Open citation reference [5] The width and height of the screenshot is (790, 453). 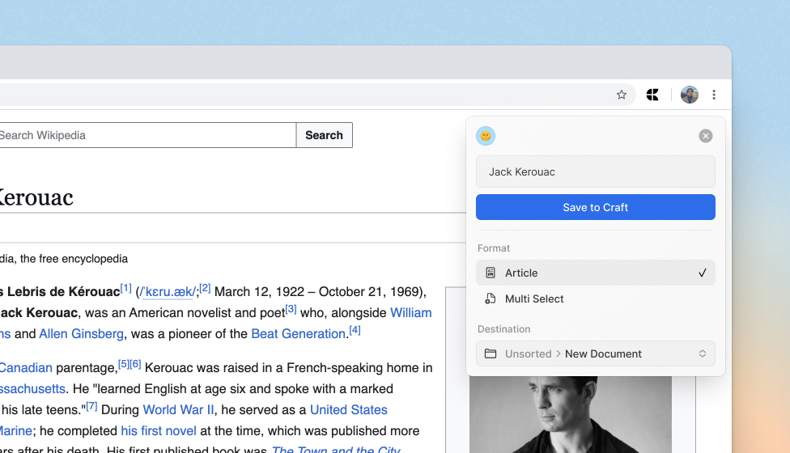tap(123, 364)
